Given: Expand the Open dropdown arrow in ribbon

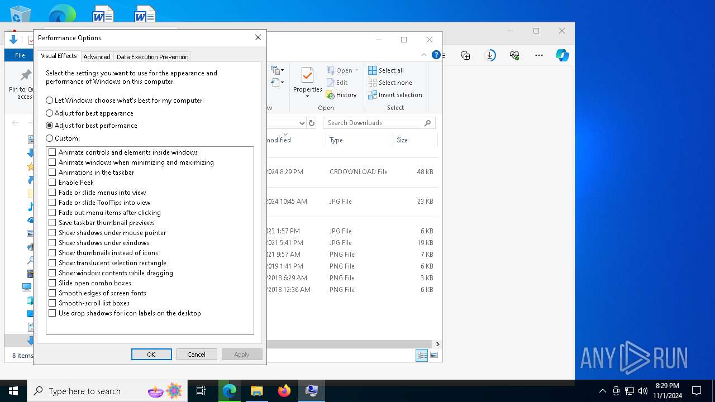Looking at the screenshot, I should point(356,70).
